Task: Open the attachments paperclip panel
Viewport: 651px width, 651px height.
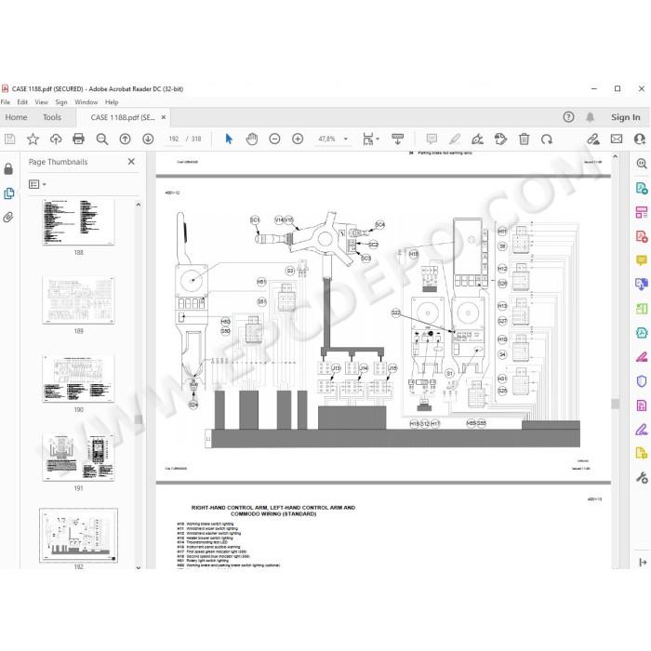Action: click(x=8, y=217)
